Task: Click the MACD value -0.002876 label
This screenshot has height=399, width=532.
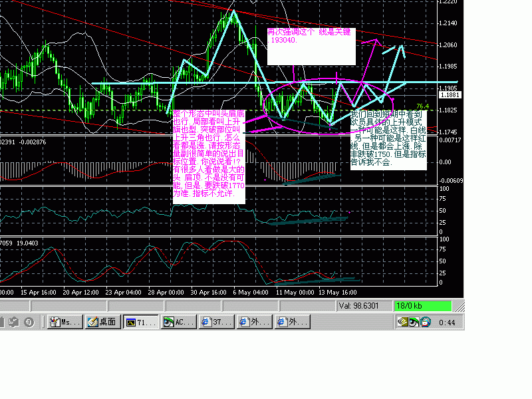Action: click(x=32, y=142)
